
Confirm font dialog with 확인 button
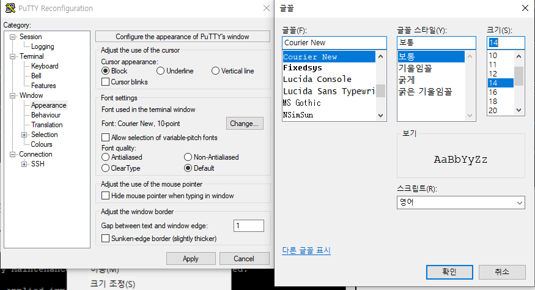click(449, 272)
